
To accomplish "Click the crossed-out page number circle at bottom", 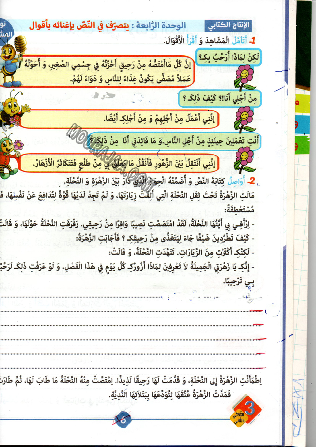I will click(x=123, y=420).
